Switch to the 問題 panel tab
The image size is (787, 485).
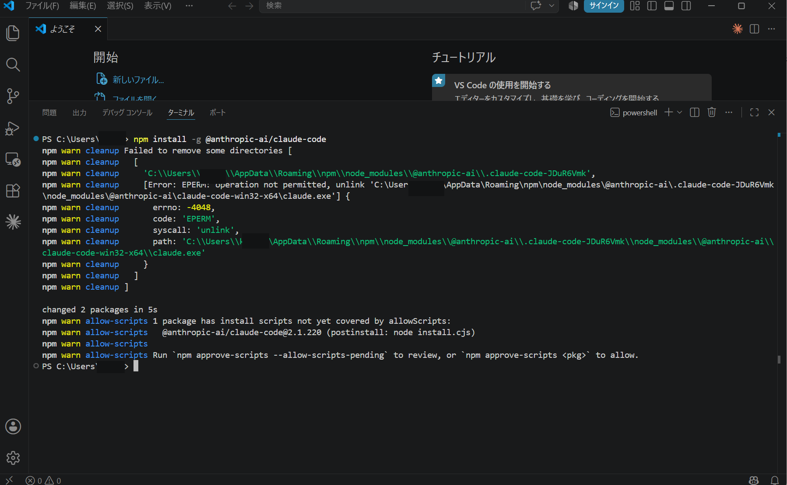tap(49, 113)
